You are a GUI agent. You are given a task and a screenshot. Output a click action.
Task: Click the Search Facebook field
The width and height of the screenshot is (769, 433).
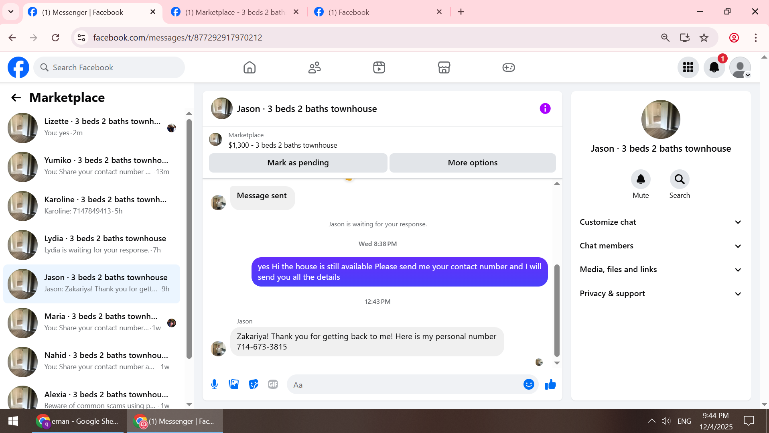[x=109, y=67]
